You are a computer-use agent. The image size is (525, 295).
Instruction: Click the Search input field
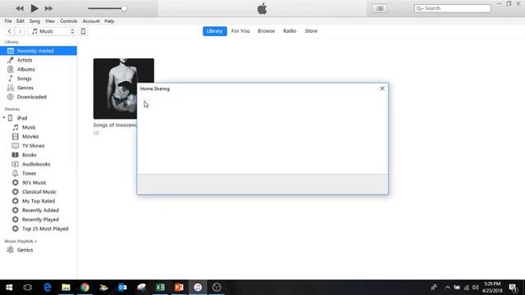[x=452, y=8]
